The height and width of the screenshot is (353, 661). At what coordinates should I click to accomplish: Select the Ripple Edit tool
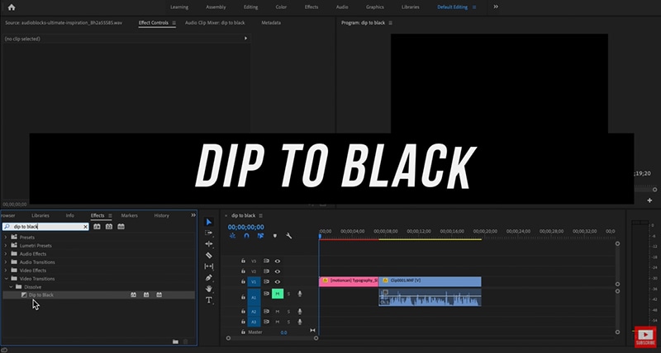209,244
